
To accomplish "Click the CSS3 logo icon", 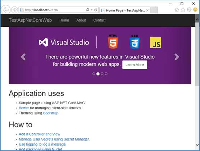I will tap(135, 42).
